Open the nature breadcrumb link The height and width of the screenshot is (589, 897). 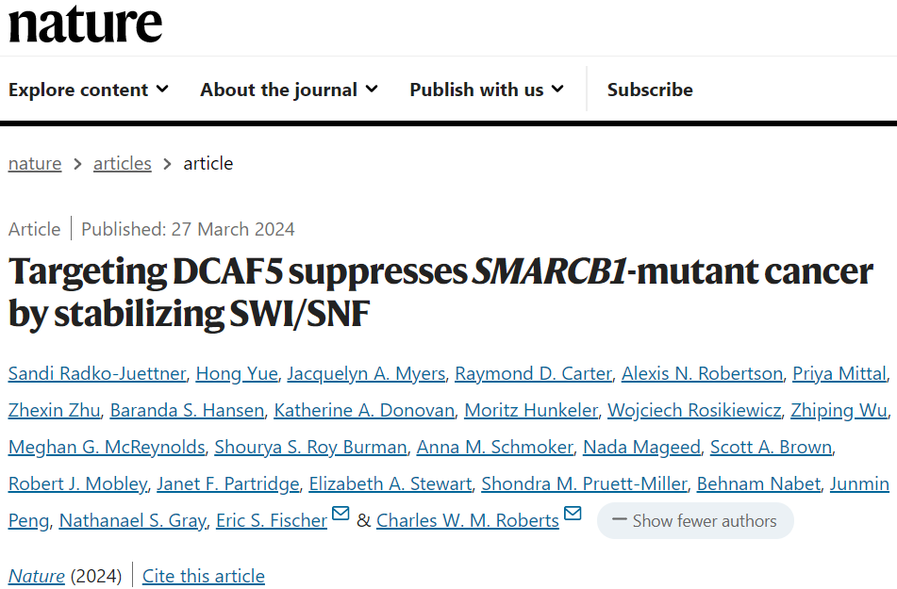pos(35,164)
